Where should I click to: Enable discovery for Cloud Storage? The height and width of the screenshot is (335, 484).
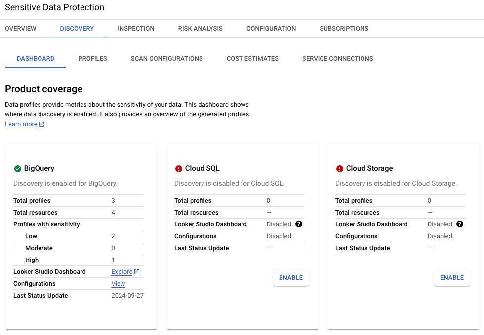pos(452,278)
